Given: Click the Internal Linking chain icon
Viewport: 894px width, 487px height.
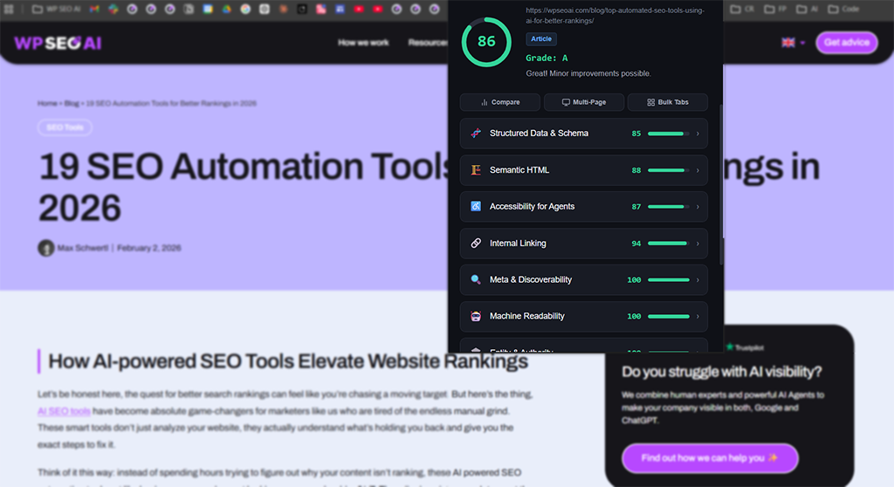Looking at the screenshot, I should tap(476, 243).
